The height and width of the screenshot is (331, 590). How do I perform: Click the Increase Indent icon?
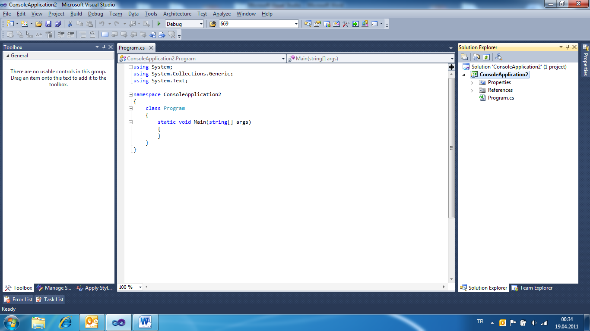tap(70, 35)
